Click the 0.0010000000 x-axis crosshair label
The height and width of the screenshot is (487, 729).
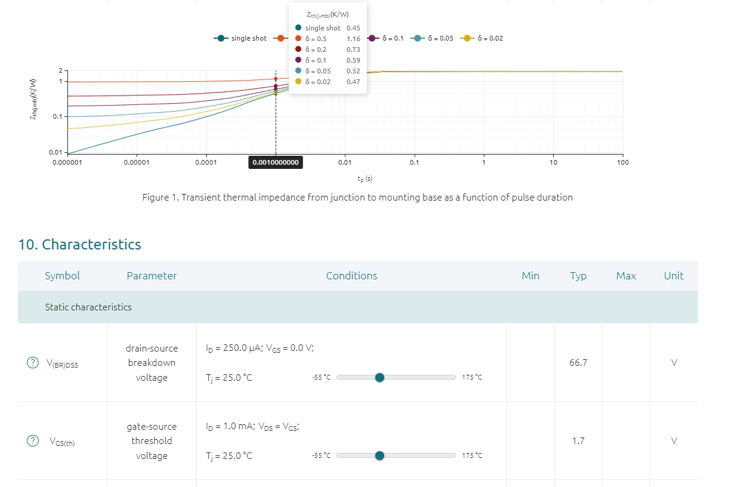point(276,162)
